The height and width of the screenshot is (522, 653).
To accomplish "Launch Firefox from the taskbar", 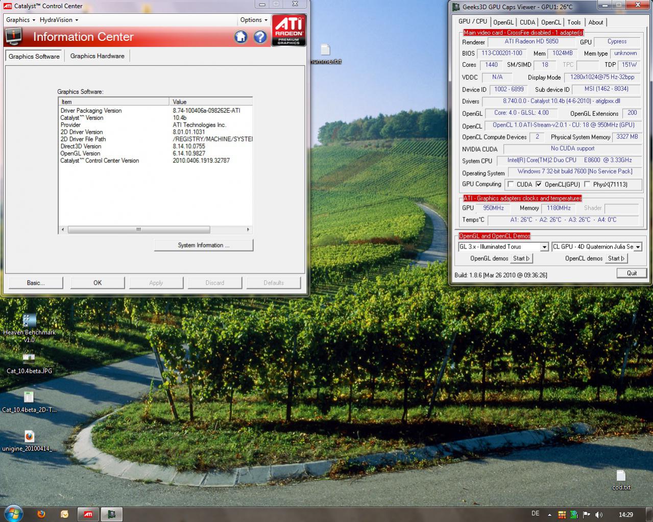I will (x=41, y=514).
